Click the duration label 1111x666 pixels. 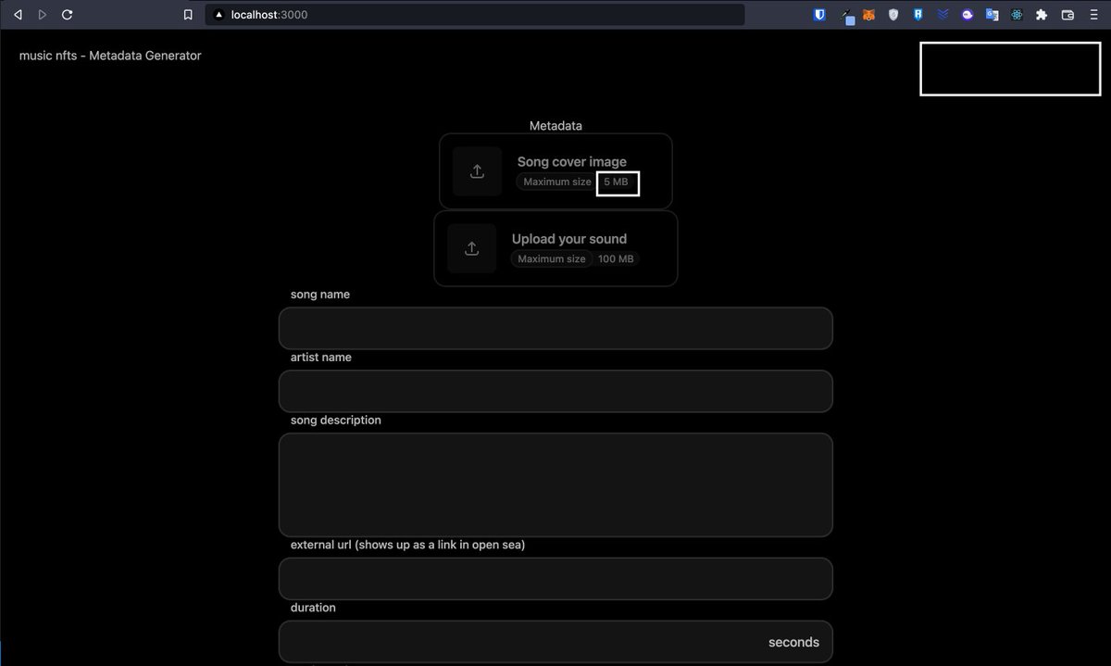313,608
